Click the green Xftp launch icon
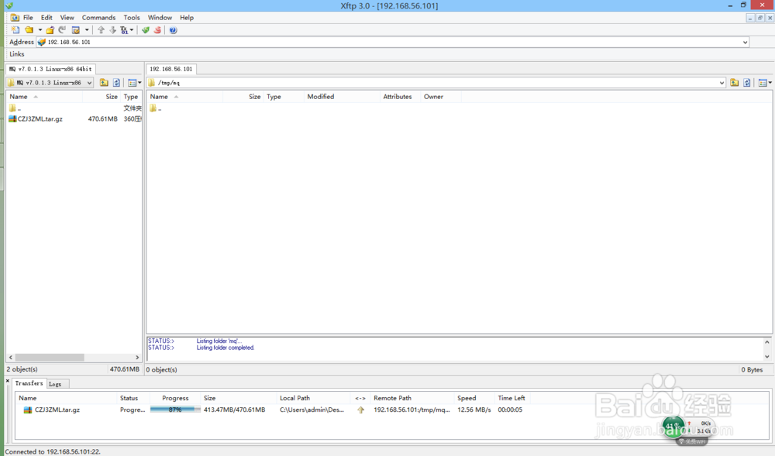The width and height of the screenshot is (775, 456). point(146,30)
